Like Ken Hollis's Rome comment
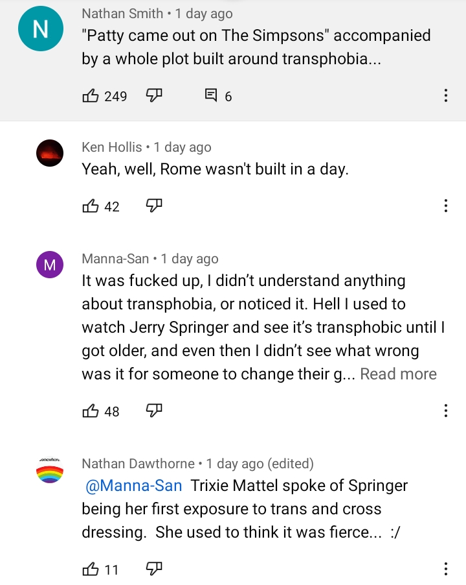 click(x=90, y=206)
